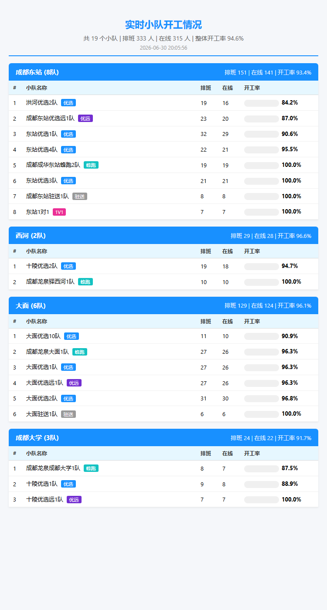Click the 成都东站 (8队) section header
The height and width of the screenshot is (610, 327).
[x=163, y=72]
